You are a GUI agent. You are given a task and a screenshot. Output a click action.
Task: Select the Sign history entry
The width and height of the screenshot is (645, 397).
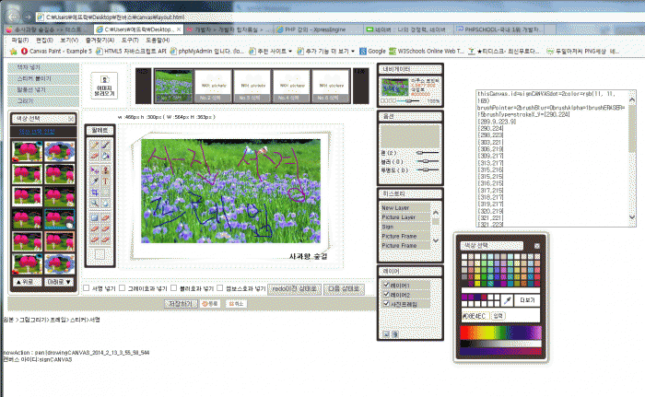[x=405, y=227]
